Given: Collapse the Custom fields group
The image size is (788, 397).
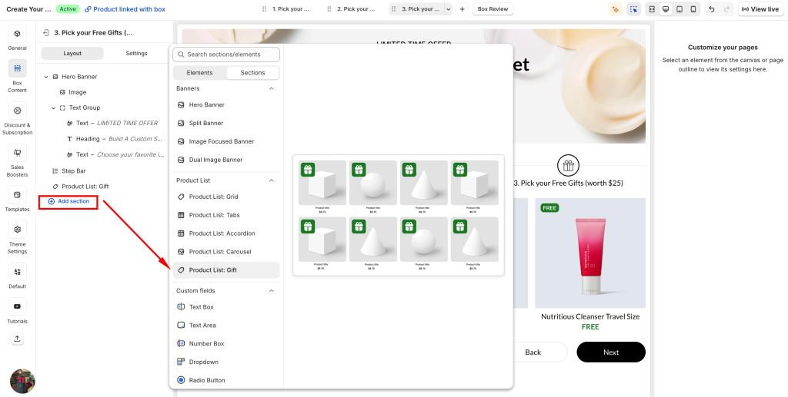Looking at the screenshot, I should click(271, 291).
